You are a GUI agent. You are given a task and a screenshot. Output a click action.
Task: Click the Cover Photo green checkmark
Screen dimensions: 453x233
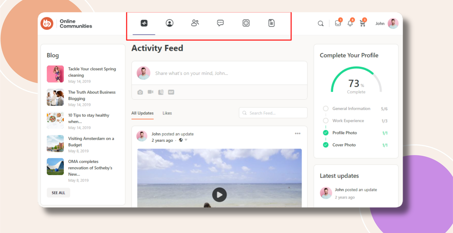click(326, 145)
